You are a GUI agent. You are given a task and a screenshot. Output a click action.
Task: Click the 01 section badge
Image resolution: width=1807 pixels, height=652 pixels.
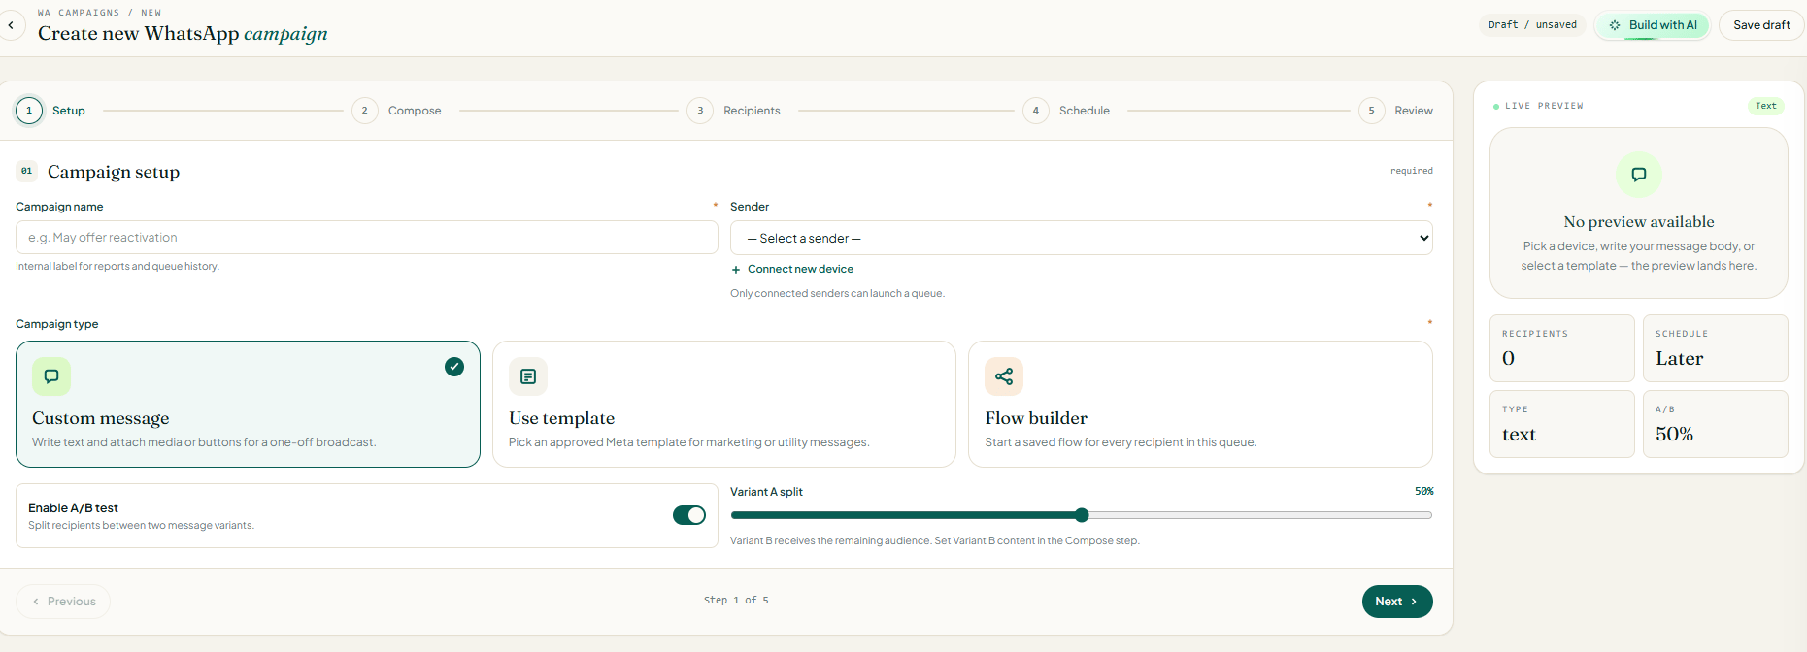(x=27, y=171)
